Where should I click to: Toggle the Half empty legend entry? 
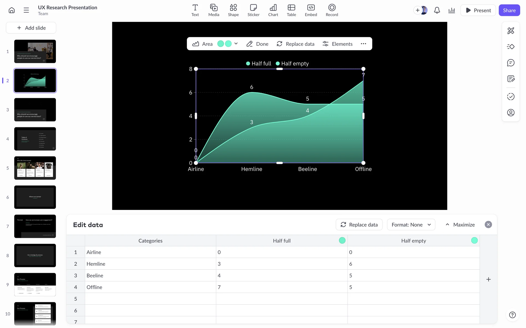click(x=292, y=63)
